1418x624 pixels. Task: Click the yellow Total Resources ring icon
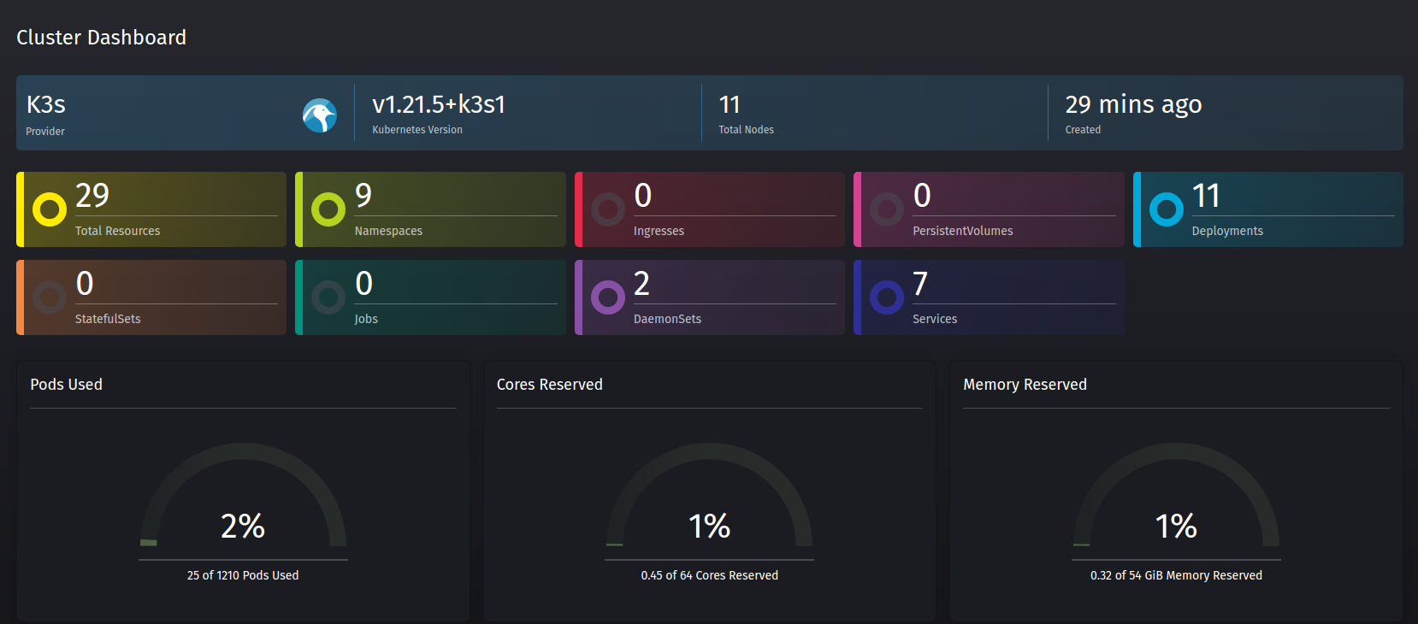point(50,209)
